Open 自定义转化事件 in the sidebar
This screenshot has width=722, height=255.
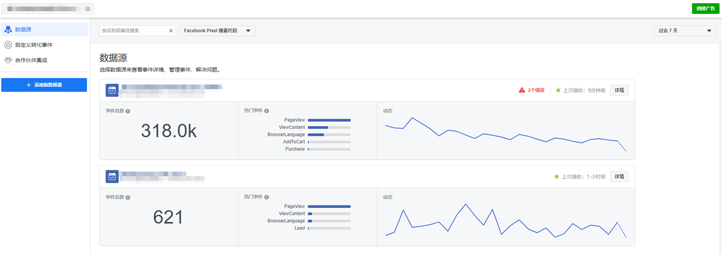pos(34,45)
